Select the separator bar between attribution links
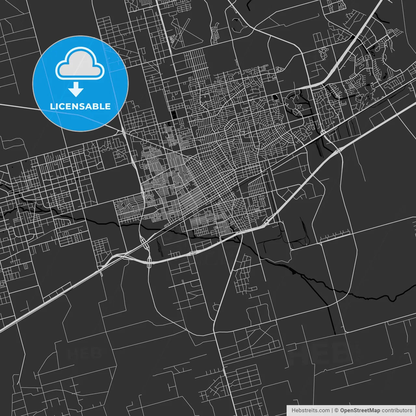The height and width of the screenshot is (416, 416). click(332, 410)
